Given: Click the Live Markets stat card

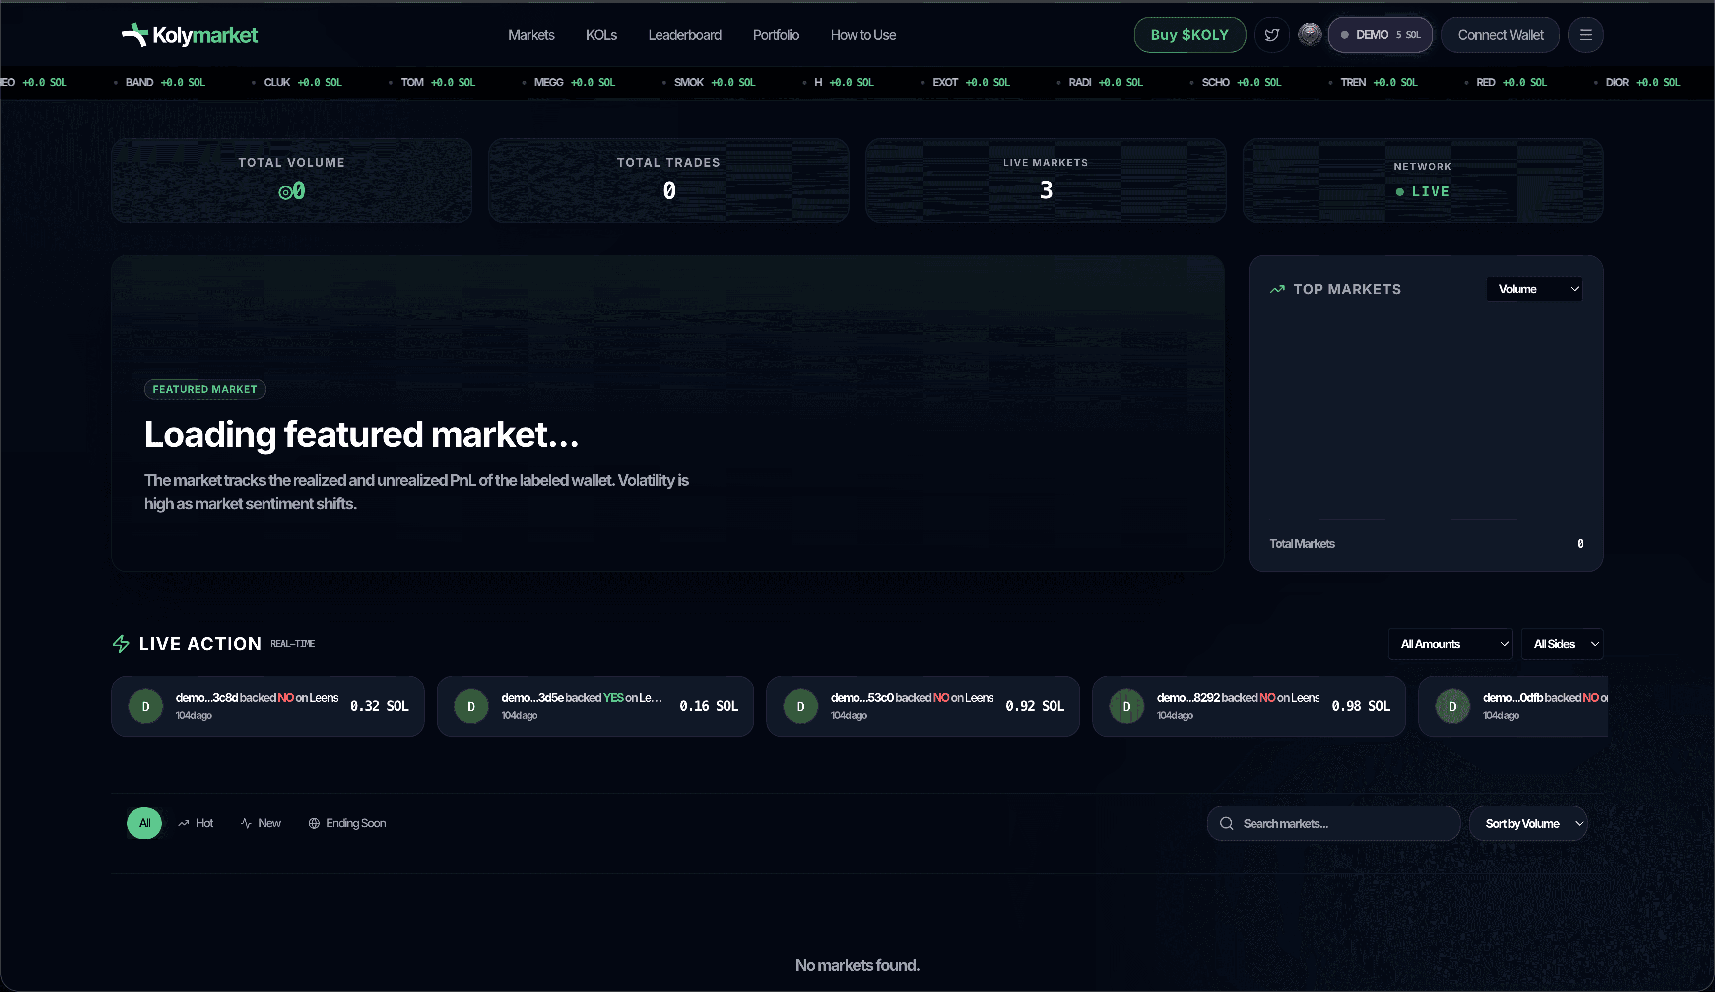Looking at the screenshot, I should [1046, 181].
